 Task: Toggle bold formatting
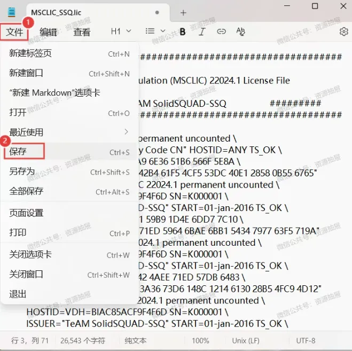(183, 32)
